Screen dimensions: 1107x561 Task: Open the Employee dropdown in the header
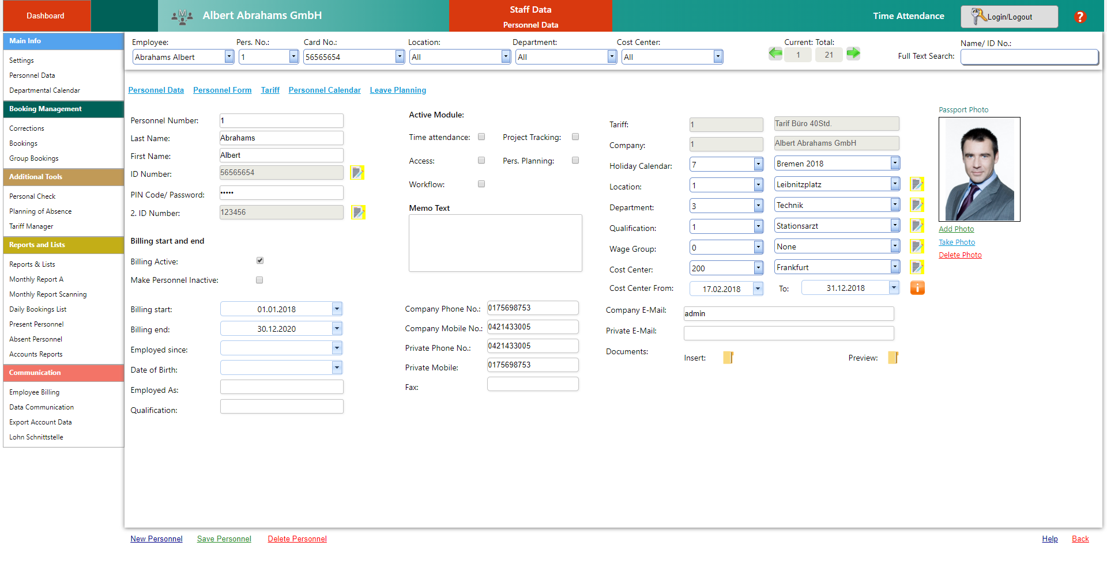pos(229,56)
